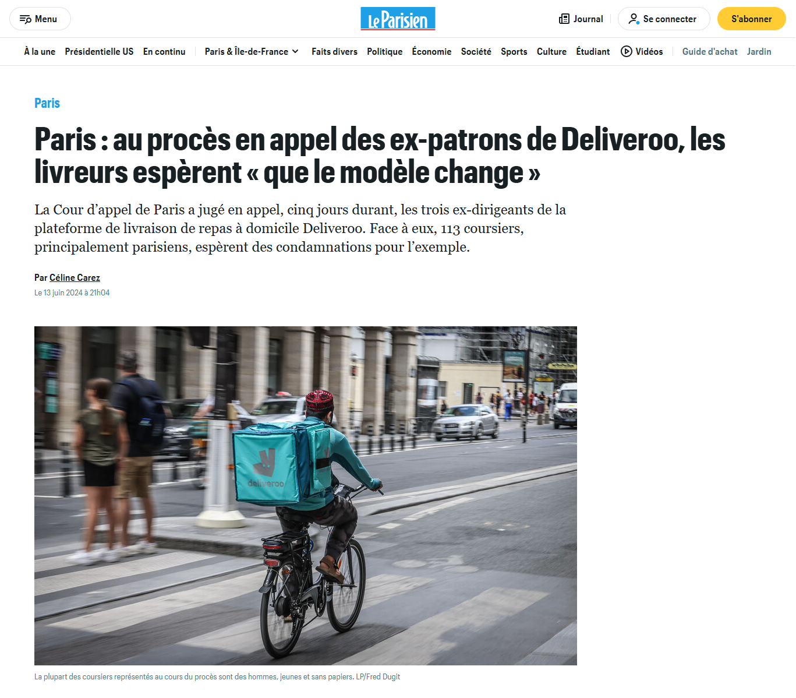
Task: Click the S'abonner button
Action: tap(751, 19)
